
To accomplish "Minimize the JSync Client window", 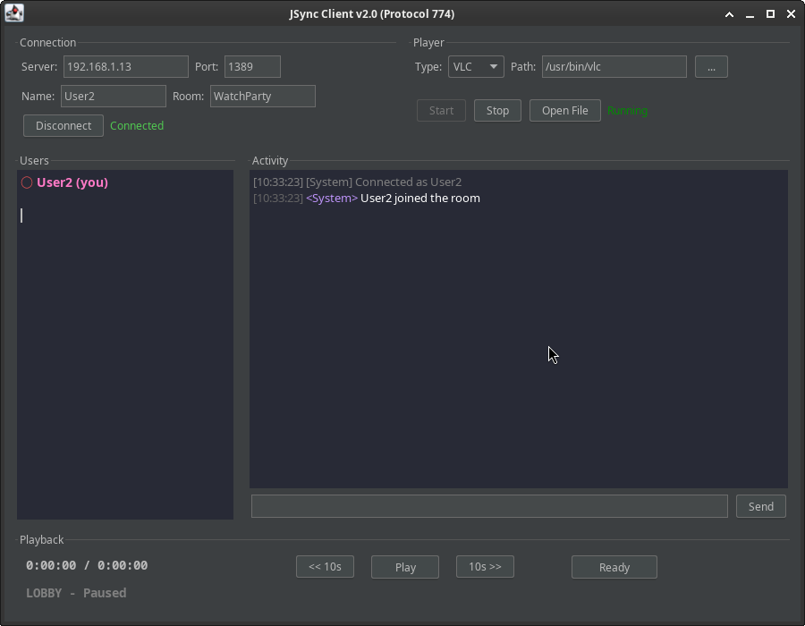I will click(x=750, y=14).
